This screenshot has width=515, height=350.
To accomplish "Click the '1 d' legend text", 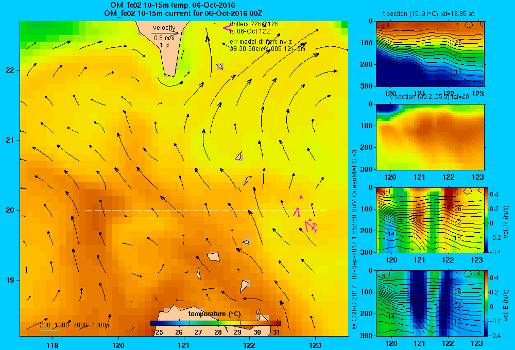I will point(164,45).
